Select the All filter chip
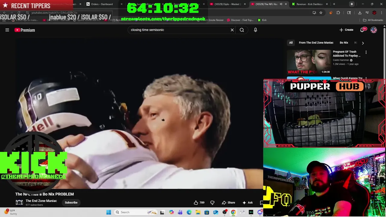The width and height of the screenshot is (386, 217). [x=291, y=42]
